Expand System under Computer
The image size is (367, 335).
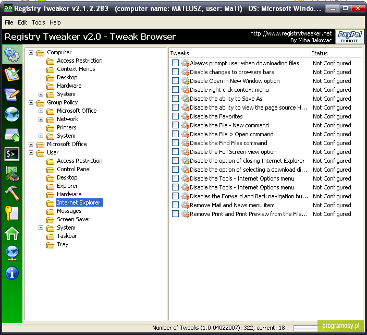[x=41, y=94]
